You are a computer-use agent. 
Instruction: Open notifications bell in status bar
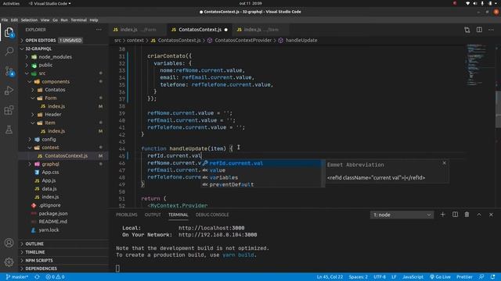tap(493, 277)
